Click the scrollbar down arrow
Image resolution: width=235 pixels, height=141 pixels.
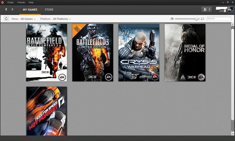point(233,134)
